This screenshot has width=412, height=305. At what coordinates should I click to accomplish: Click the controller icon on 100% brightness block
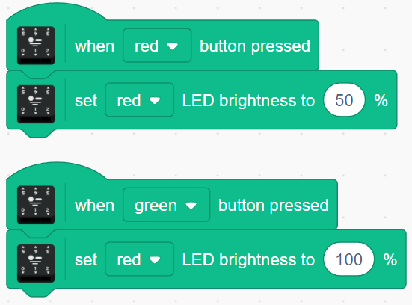point(36,263)
